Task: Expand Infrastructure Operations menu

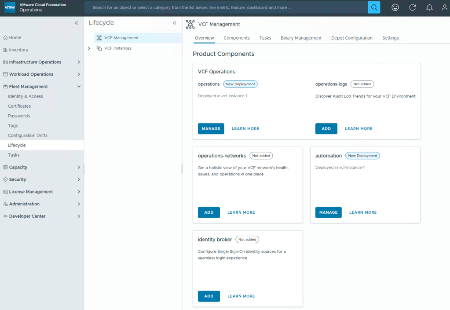Action: coord(79,62)
